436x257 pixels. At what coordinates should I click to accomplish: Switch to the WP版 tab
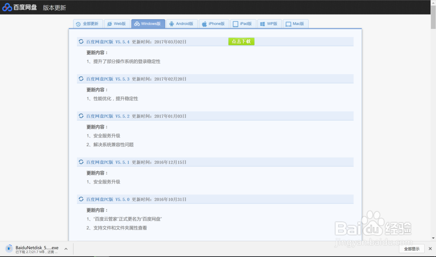tap(269, 24)
